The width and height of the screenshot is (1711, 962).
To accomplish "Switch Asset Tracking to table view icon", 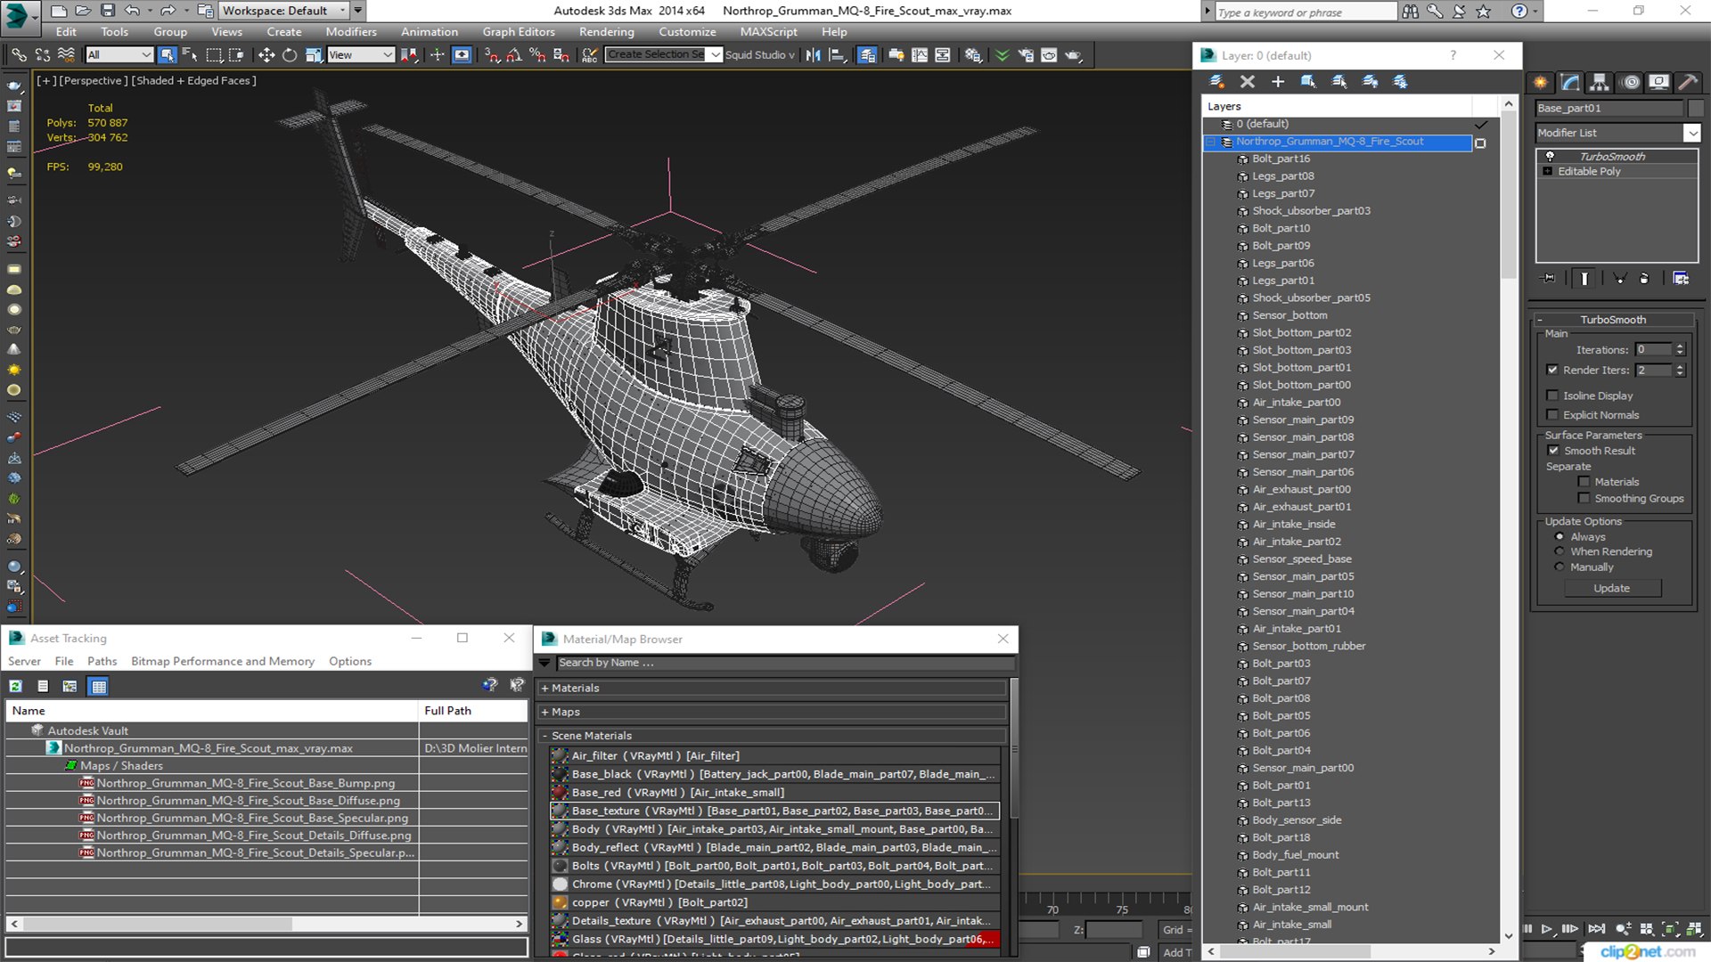I will [x=99, y=686].
